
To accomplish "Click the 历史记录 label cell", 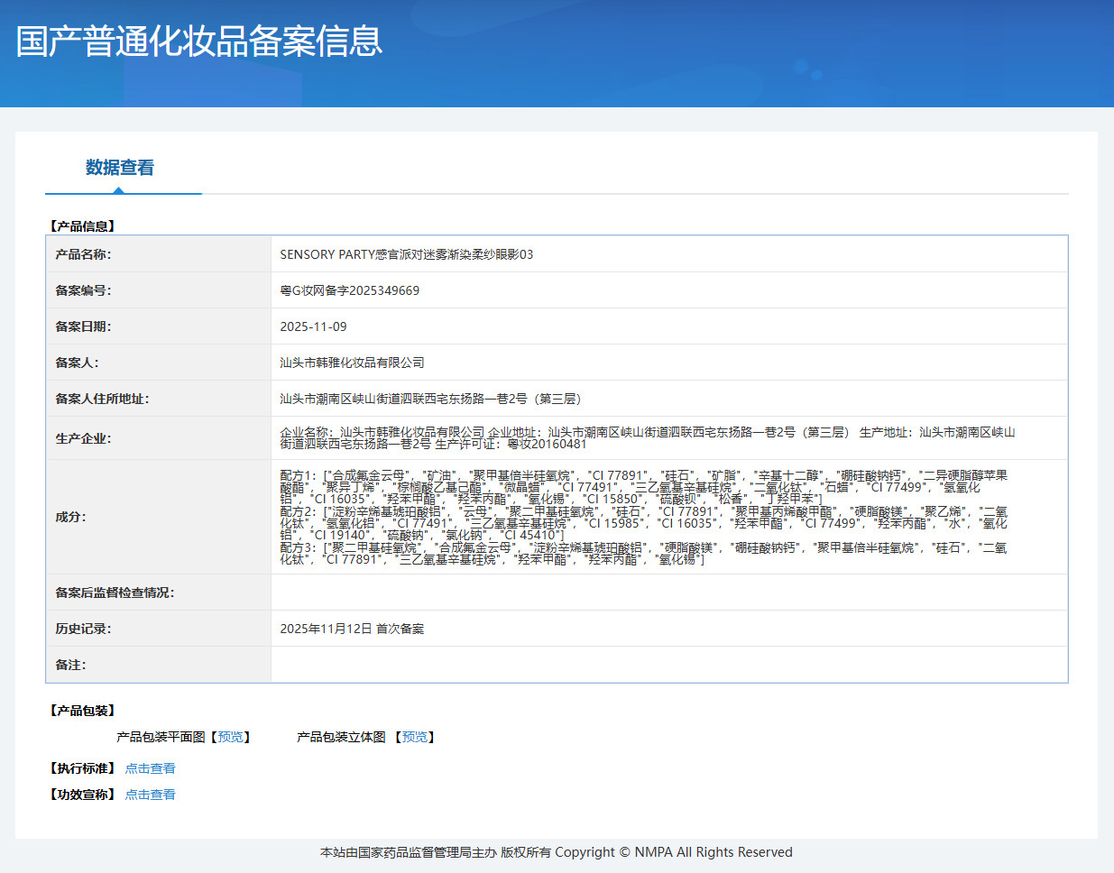I will [159, 629].
